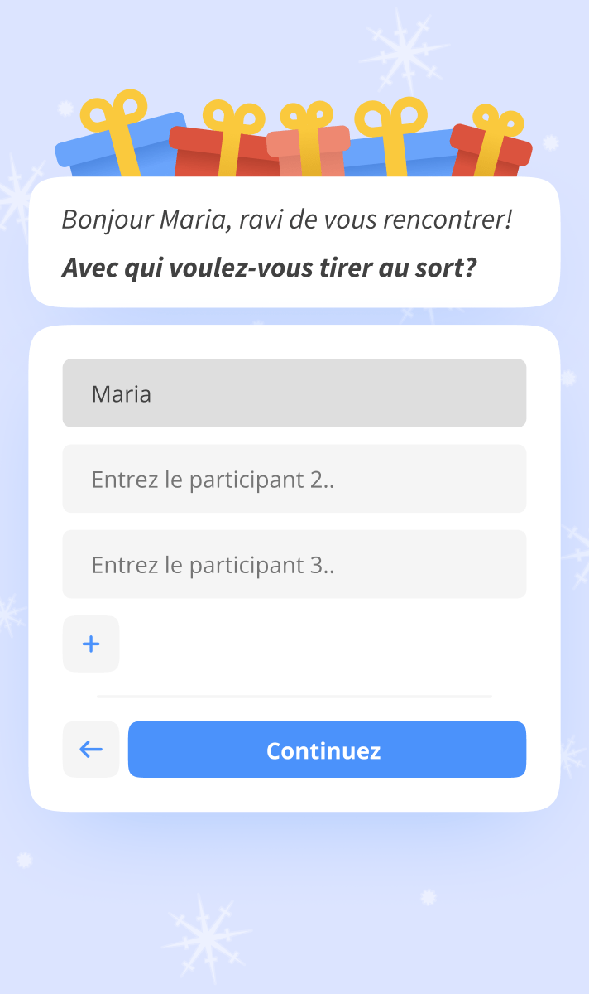The width and height of the screenshot is (589, 994).
Task: Focus the 'Entrez le participant 2' field
Action: [x=294, y=479]
